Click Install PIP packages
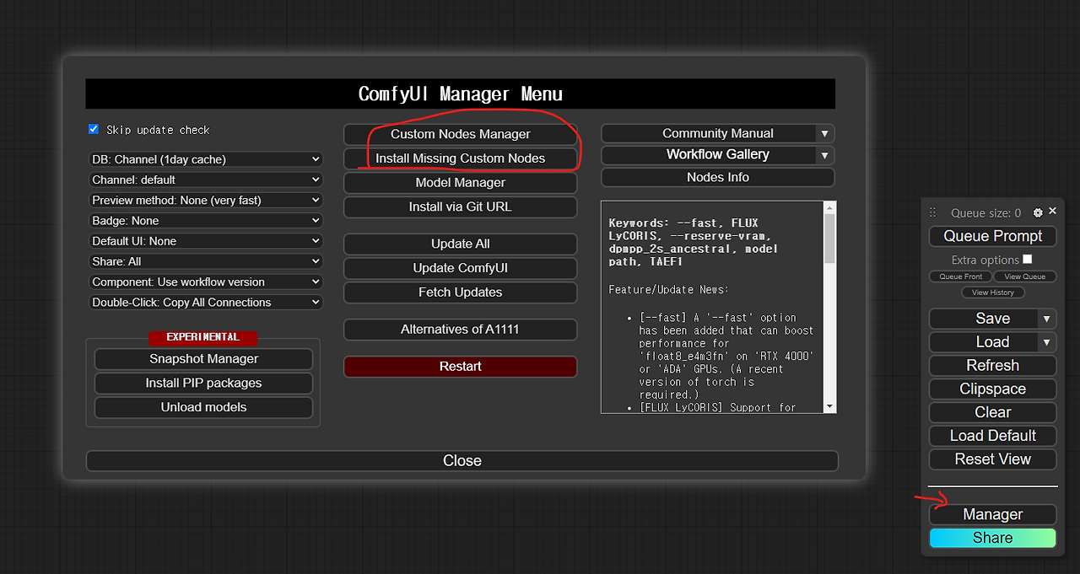The image size is (1080, 574). click(x=204, y=384)
